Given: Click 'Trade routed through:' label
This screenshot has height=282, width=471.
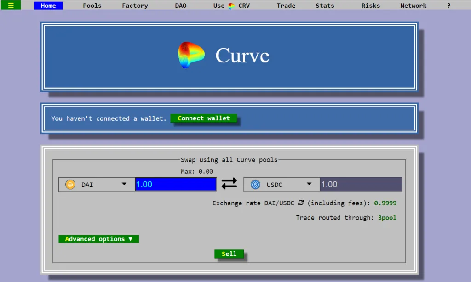Looking at the screenshot, I should click(x=335, y=218).
